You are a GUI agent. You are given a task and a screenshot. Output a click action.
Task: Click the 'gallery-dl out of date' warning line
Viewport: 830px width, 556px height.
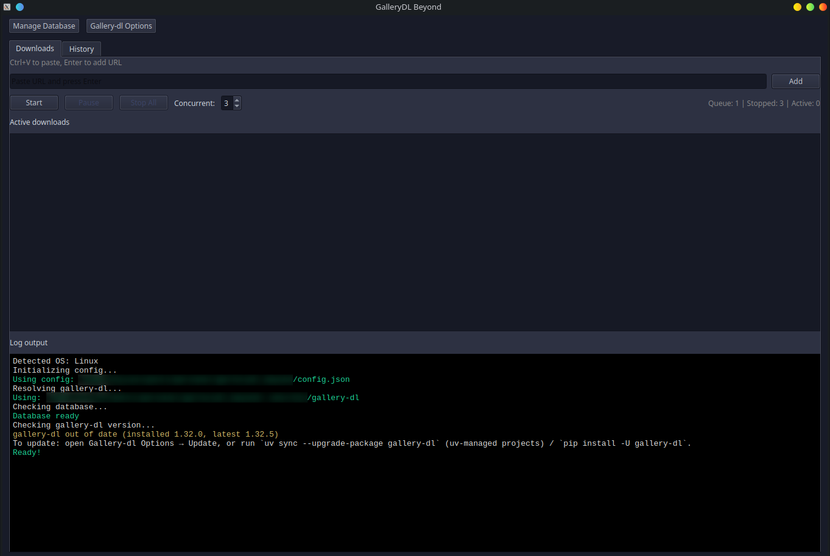pos(146,434)
